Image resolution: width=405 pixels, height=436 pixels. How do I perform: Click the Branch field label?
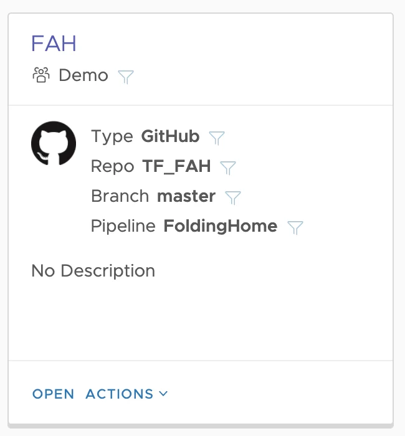click(120, 196)
